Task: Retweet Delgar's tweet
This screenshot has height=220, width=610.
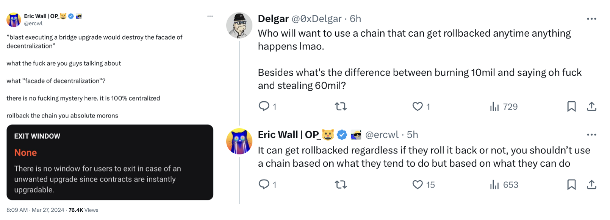Action: pos(341,107)
